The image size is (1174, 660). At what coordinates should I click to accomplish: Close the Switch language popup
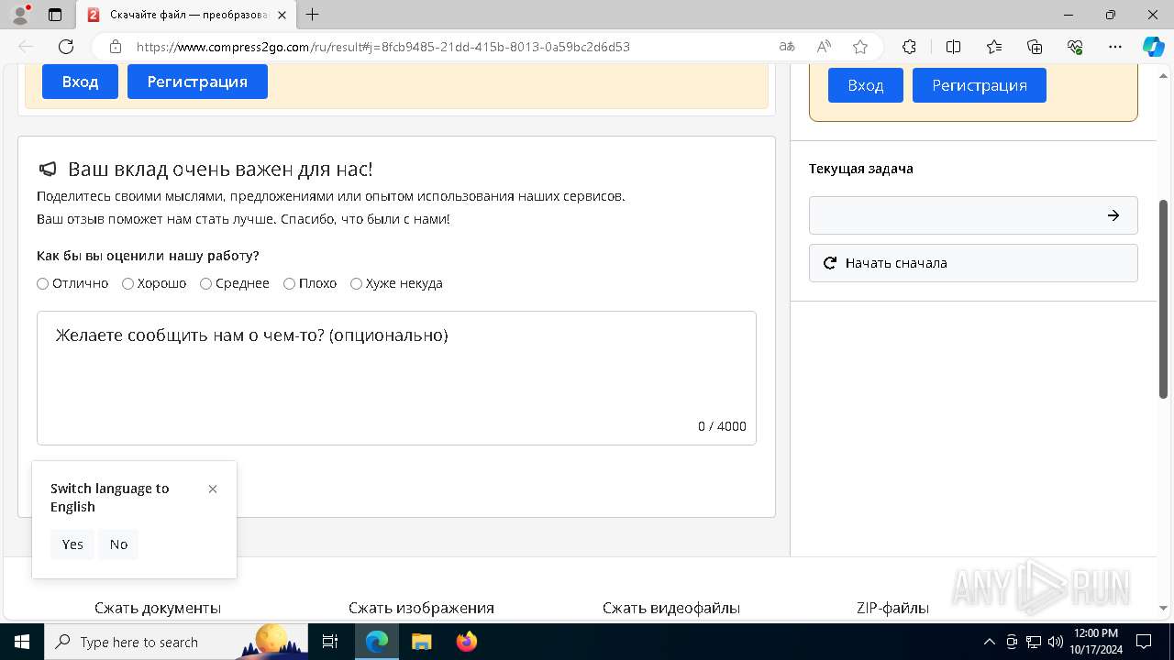click(x=213, y=489)
